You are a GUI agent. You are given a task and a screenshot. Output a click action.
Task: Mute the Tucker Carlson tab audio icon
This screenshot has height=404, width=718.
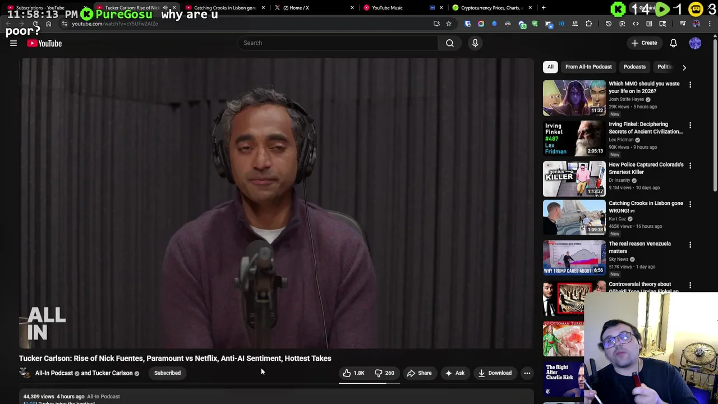(x=165, y=8)
